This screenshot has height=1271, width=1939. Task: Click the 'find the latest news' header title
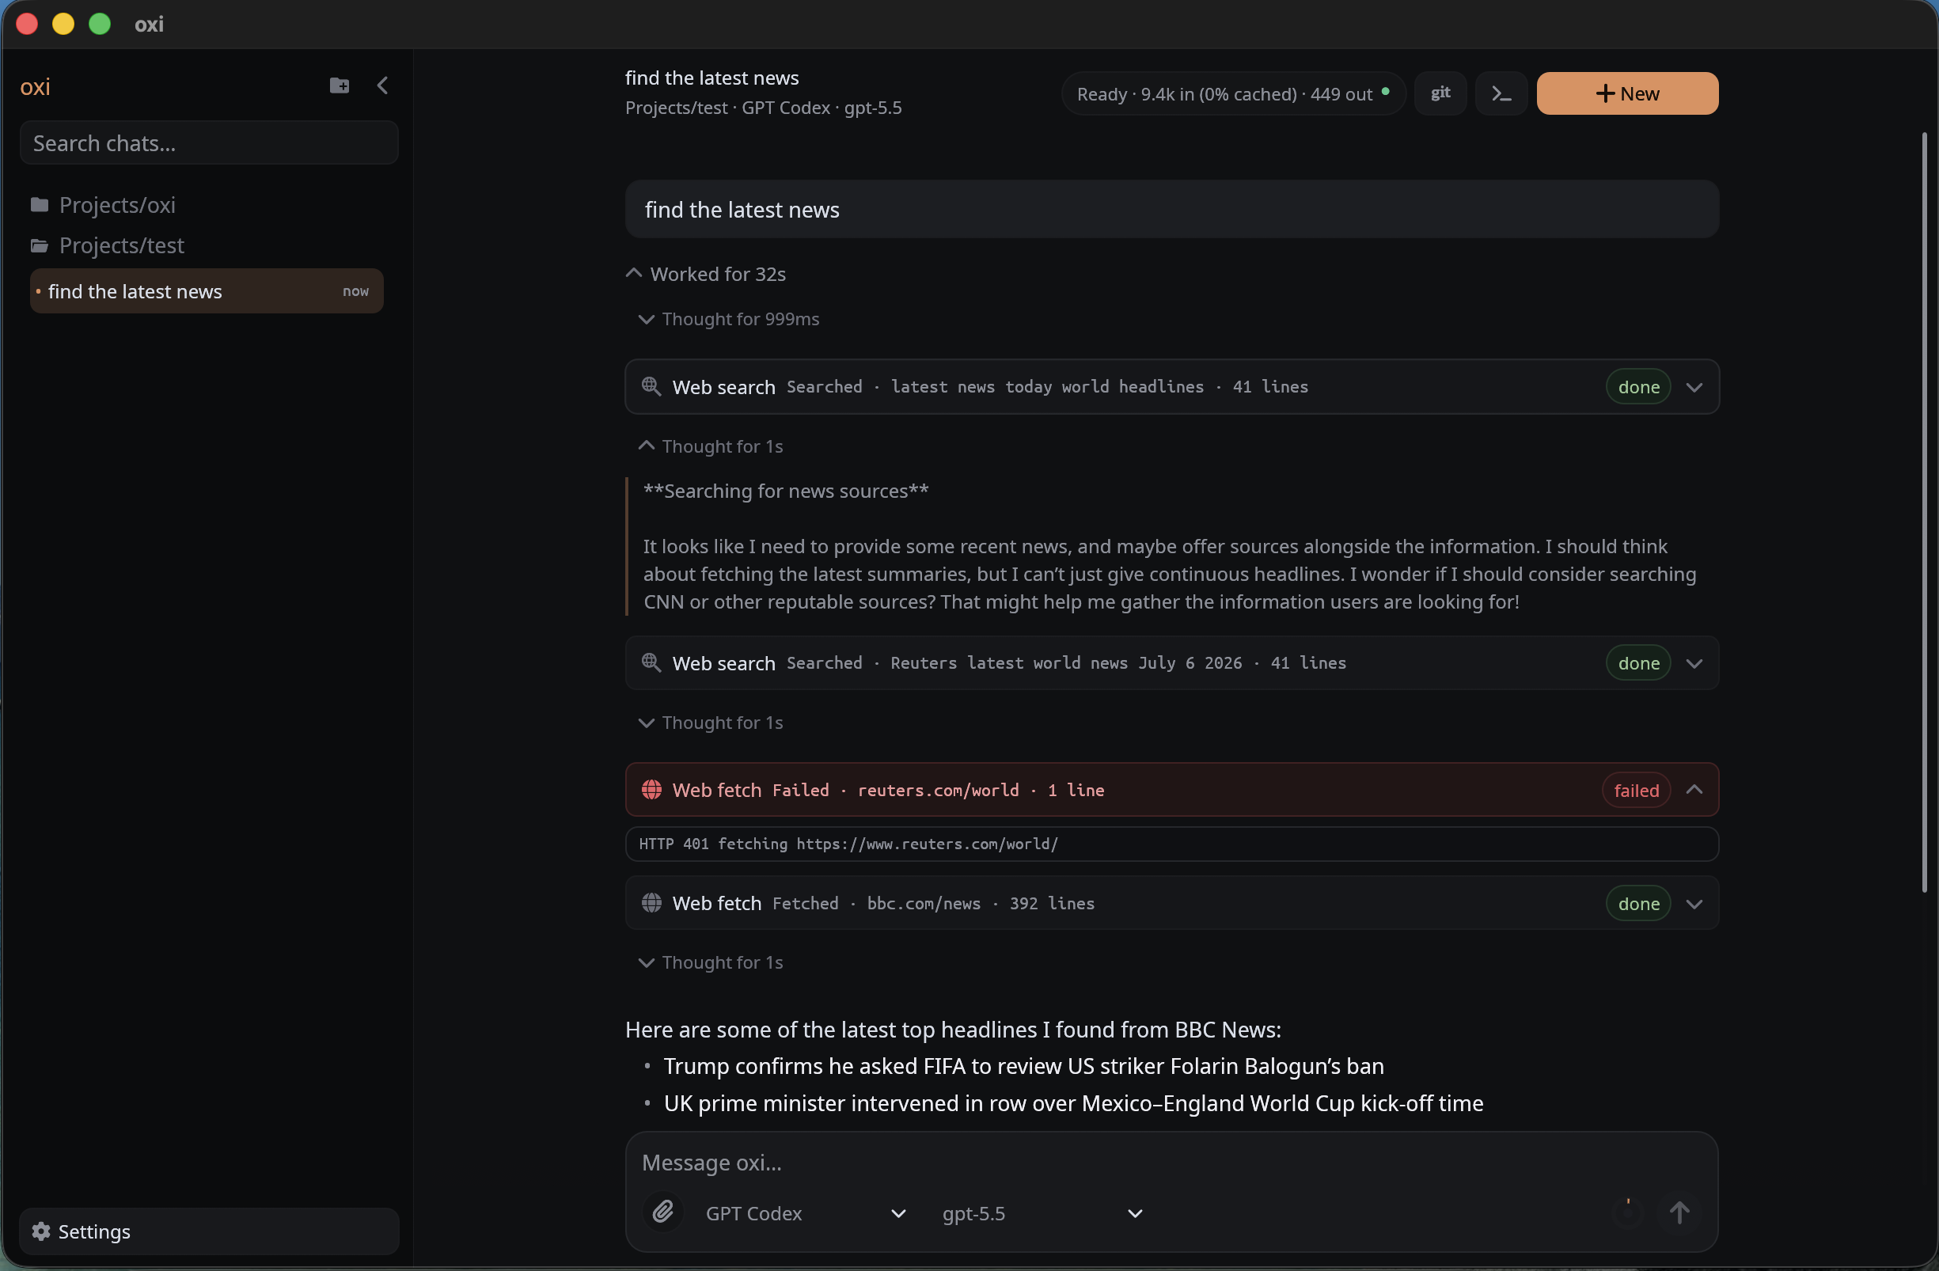[711, 78]
